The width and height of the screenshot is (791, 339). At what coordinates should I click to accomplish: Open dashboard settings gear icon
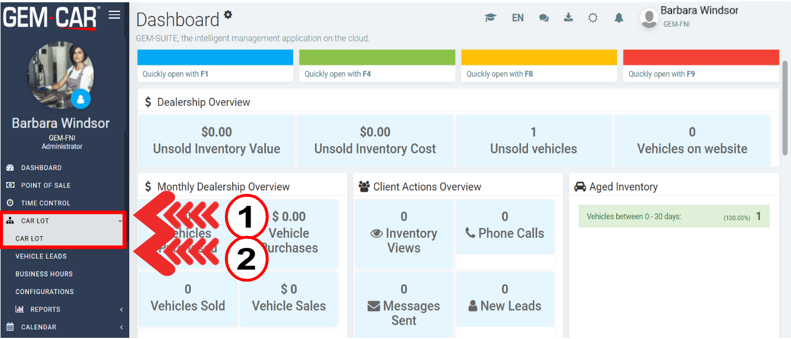point(228,15)
